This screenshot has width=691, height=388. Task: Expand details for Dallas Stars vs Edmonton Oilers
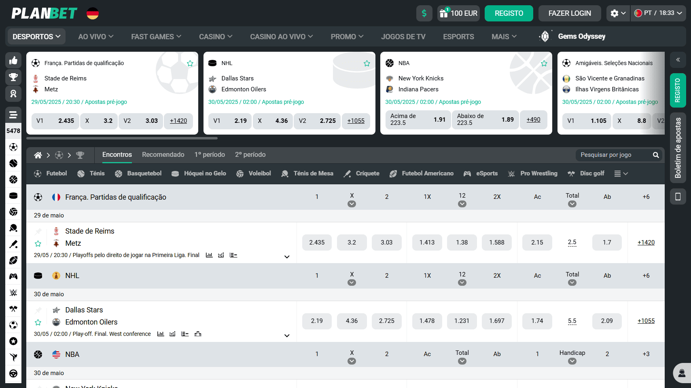[x=287, y=335]
